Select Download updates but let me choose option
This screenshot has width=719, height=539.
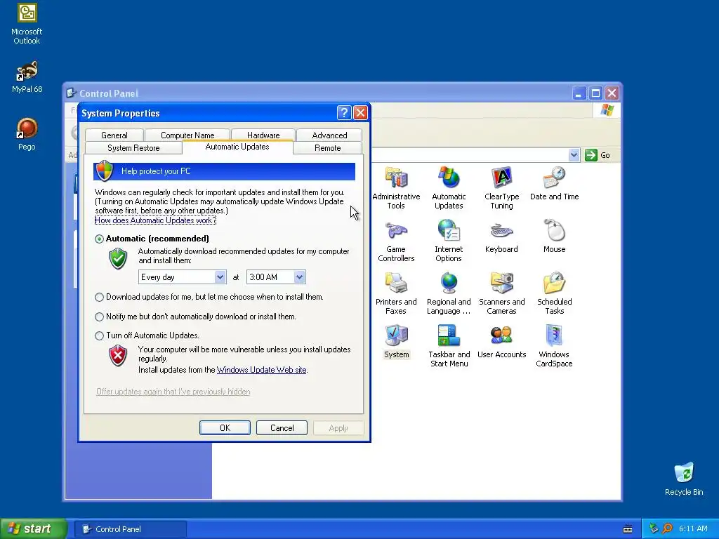tap(99, 297)
